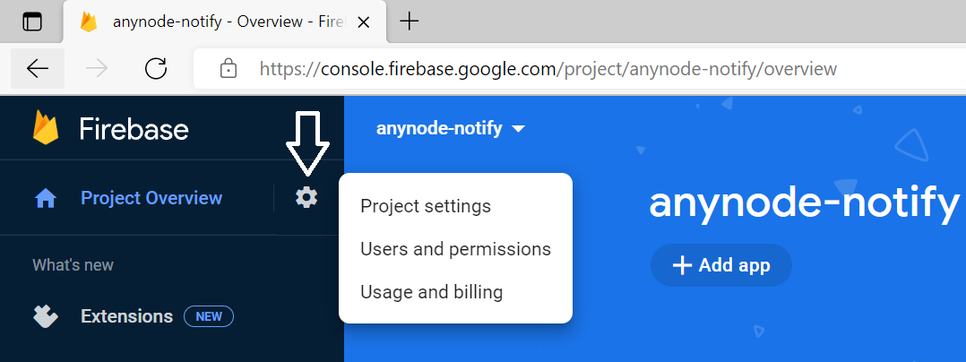Select the anynode-notify Overview browser tab
This screenshot has width=966, height=362.
(215, 22)
